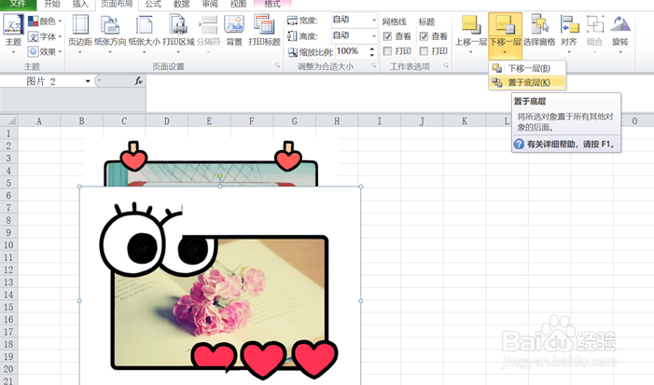Select column header A
The width and height of the screenshot is (654, 385).
click(39, 121)
